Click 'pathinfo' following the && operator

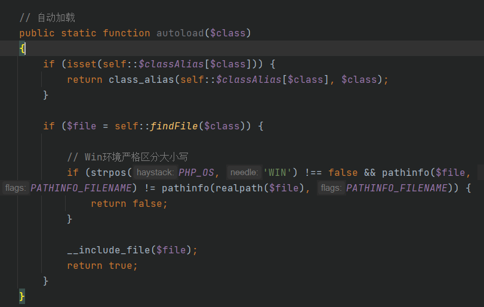406,173
